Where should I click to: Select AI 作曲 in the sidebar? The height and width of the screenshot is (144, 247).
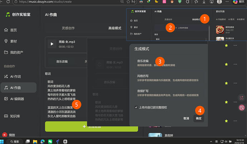click(18, 88)
